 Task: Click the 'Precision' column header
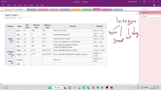click(x=73, y=26)
